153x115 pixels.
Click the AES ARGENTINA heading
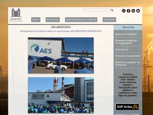pos(61,27)
